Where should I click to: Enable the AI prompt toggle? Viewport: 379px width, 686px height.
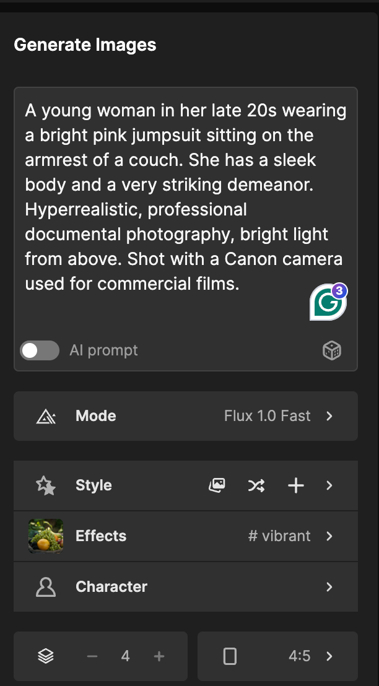(x=40, y=350)
